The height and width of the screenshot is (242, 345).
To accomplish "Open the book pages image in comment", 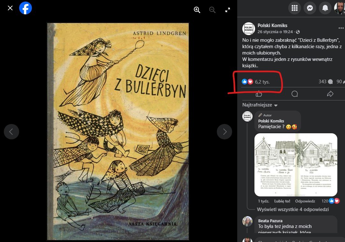I will 296,165.
